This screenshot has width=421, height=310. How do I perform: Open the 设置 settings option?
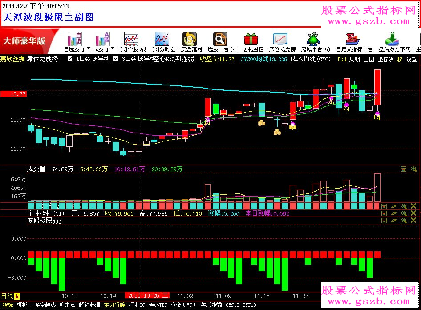pos(411,59)
